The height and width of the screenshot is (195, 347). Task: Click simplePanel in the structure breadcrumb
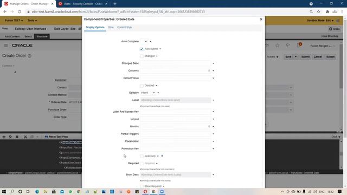(16, 173)
